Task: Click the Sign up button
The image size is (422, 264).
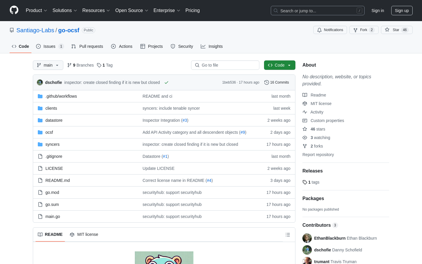Action: pyautogui.click(x=402, y=11)
